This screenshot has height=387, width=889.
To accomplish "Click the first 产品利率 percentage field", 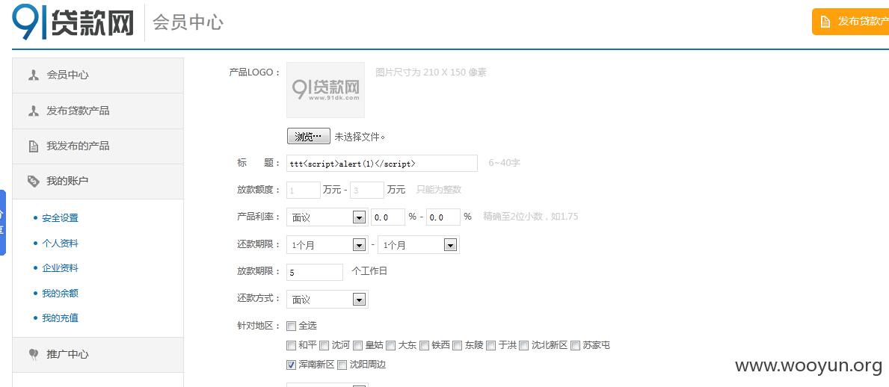I will [388, 217].
